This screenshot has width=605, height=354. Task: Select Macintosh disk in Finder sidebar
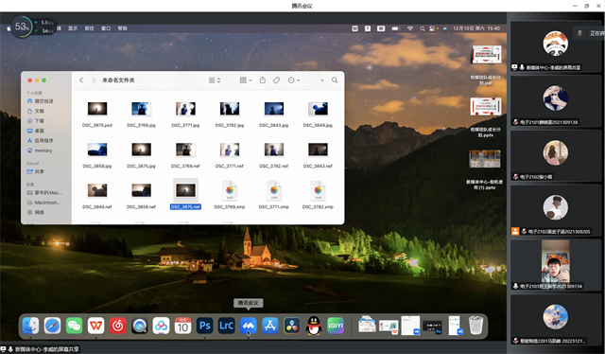pos(47,203)
